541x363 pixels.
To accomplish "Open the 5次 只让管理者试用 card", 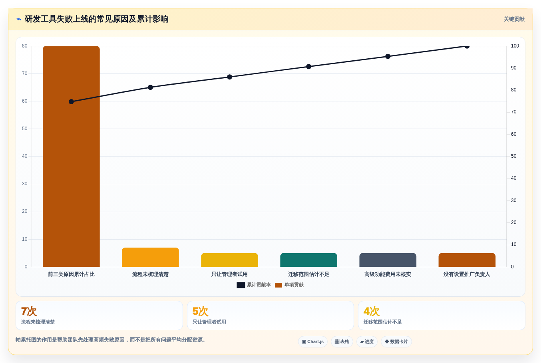I will tap(270, 315).
